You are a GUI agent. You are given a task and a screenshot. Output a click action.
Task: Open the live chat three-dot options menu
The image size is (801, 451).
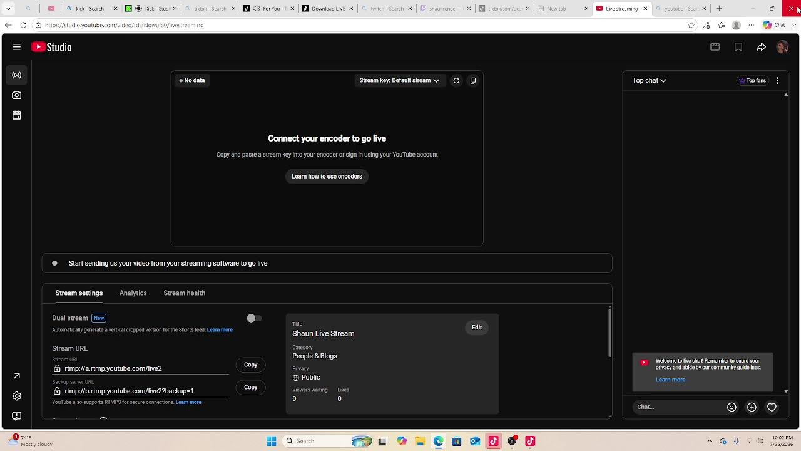click(x=777, y=80)
